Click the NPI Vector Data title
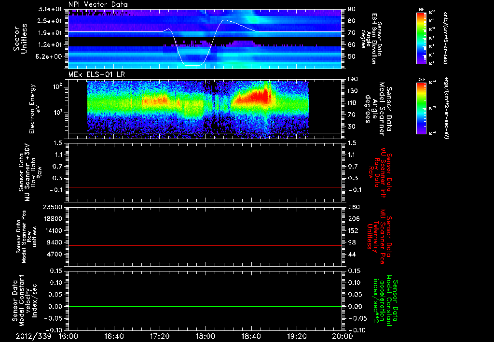Viewport: 494px width, 342px height. pos(98,4)
